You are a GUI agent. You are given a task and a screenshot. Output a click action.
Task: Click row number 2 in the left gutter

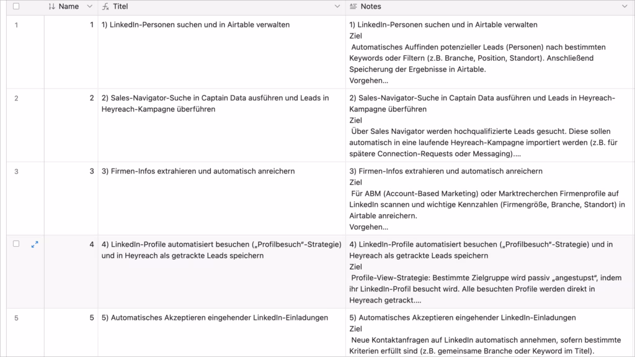tap(16, 99)
